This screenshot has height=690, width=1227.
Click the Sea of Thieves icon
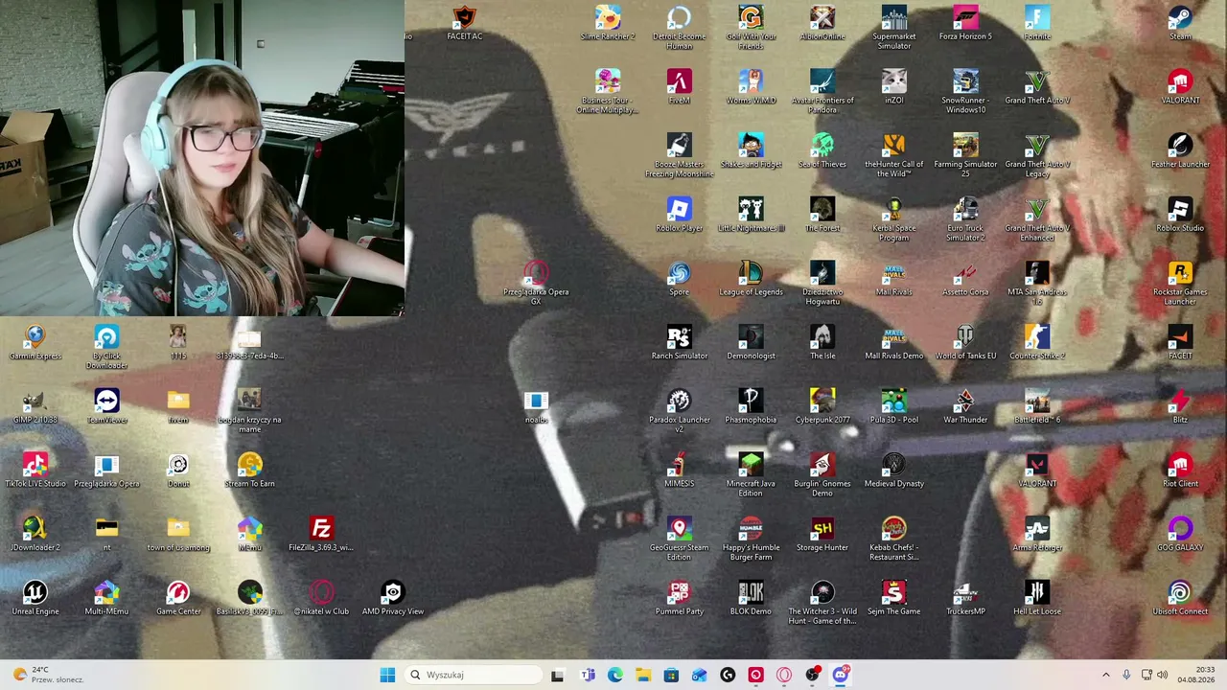click(822, 151)
